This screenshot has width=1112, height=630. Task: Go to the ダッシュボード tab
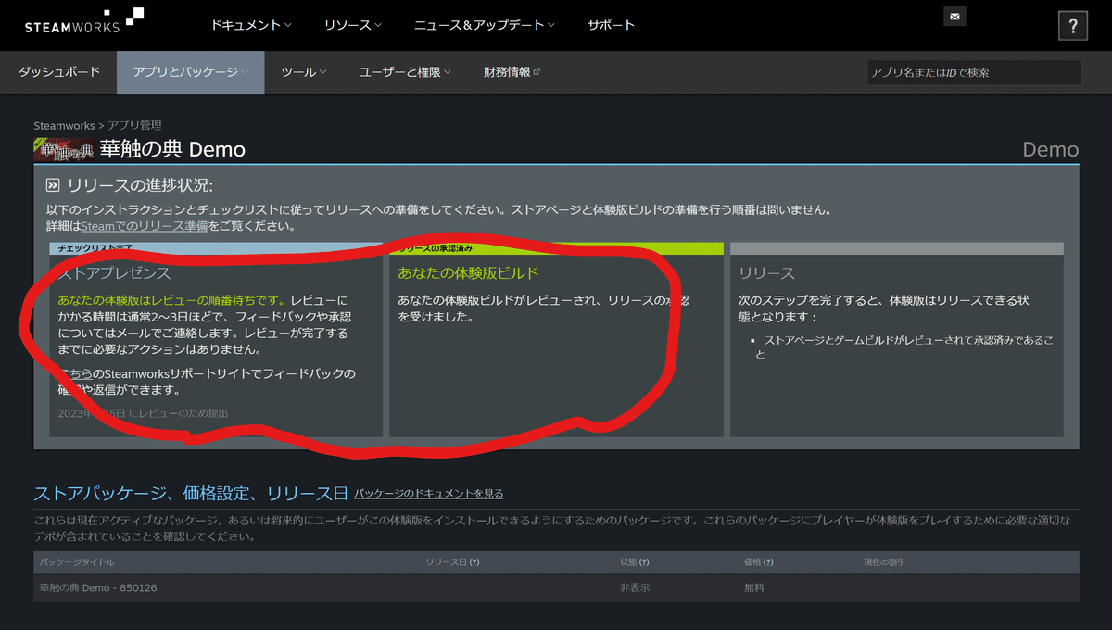(x=58, y=72)
